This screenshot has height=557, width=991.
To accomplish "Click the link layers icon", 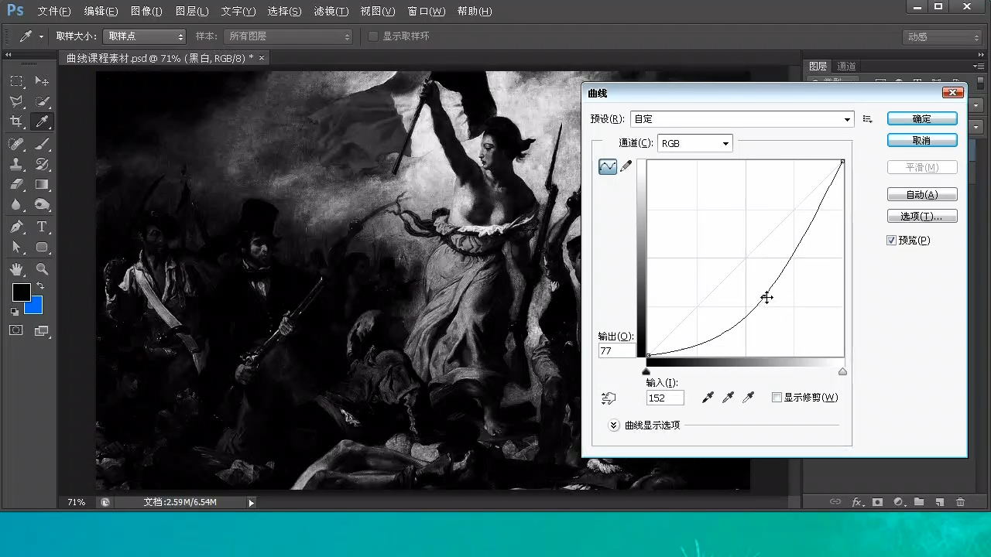I will [835, 502].
